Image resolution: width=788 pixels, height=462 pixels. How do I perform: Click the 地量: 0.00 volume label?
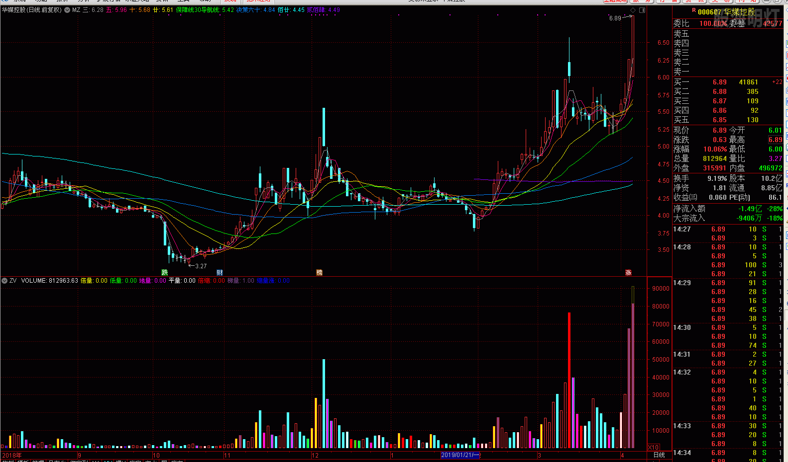pyautogui.click(x=153, y=281)
